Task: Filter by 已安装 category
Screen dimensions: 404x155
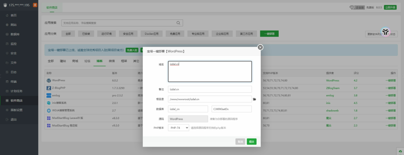Action: click(x=86, y=34)
